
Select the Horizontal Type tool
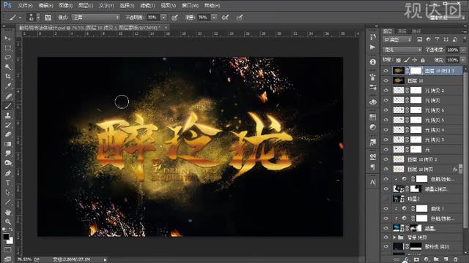tap(8, 183)
